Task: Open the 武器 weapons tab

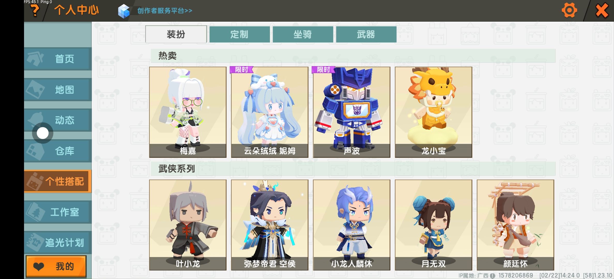Action: click(366, 34)
